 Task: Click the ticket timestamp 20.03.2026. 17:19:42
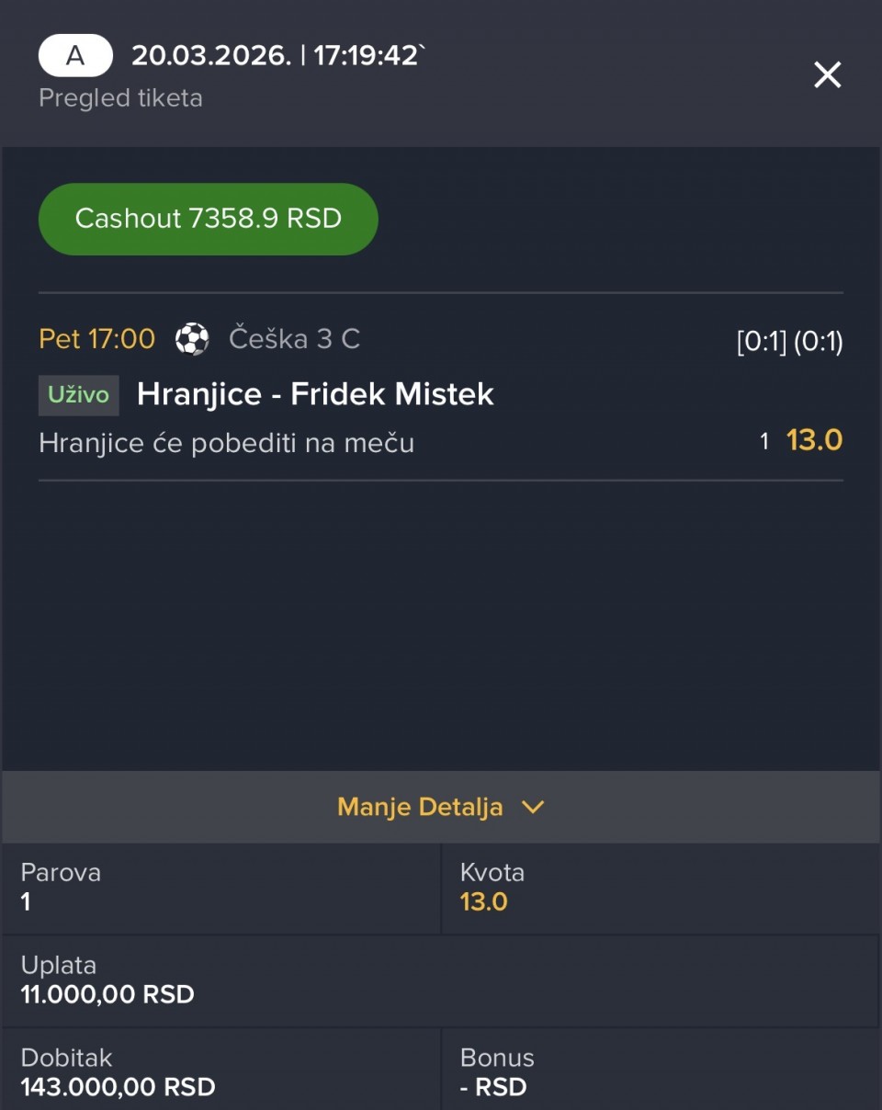coord(277,56)
